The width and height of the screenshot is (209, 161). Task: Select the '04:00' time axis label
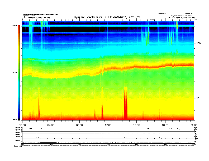(x=51, y=125)
